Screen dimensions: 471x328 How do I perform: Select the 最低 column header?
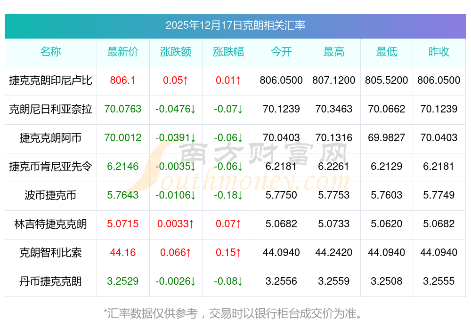(x=387, y=52)
